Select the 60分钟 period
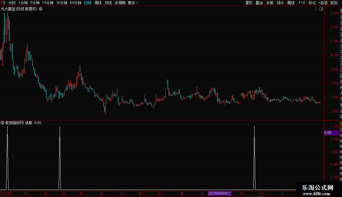 point(76,3)
